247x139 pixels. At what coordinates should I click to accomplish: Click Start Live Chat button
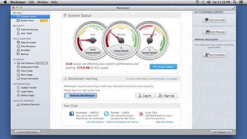[x=214, y=20]
